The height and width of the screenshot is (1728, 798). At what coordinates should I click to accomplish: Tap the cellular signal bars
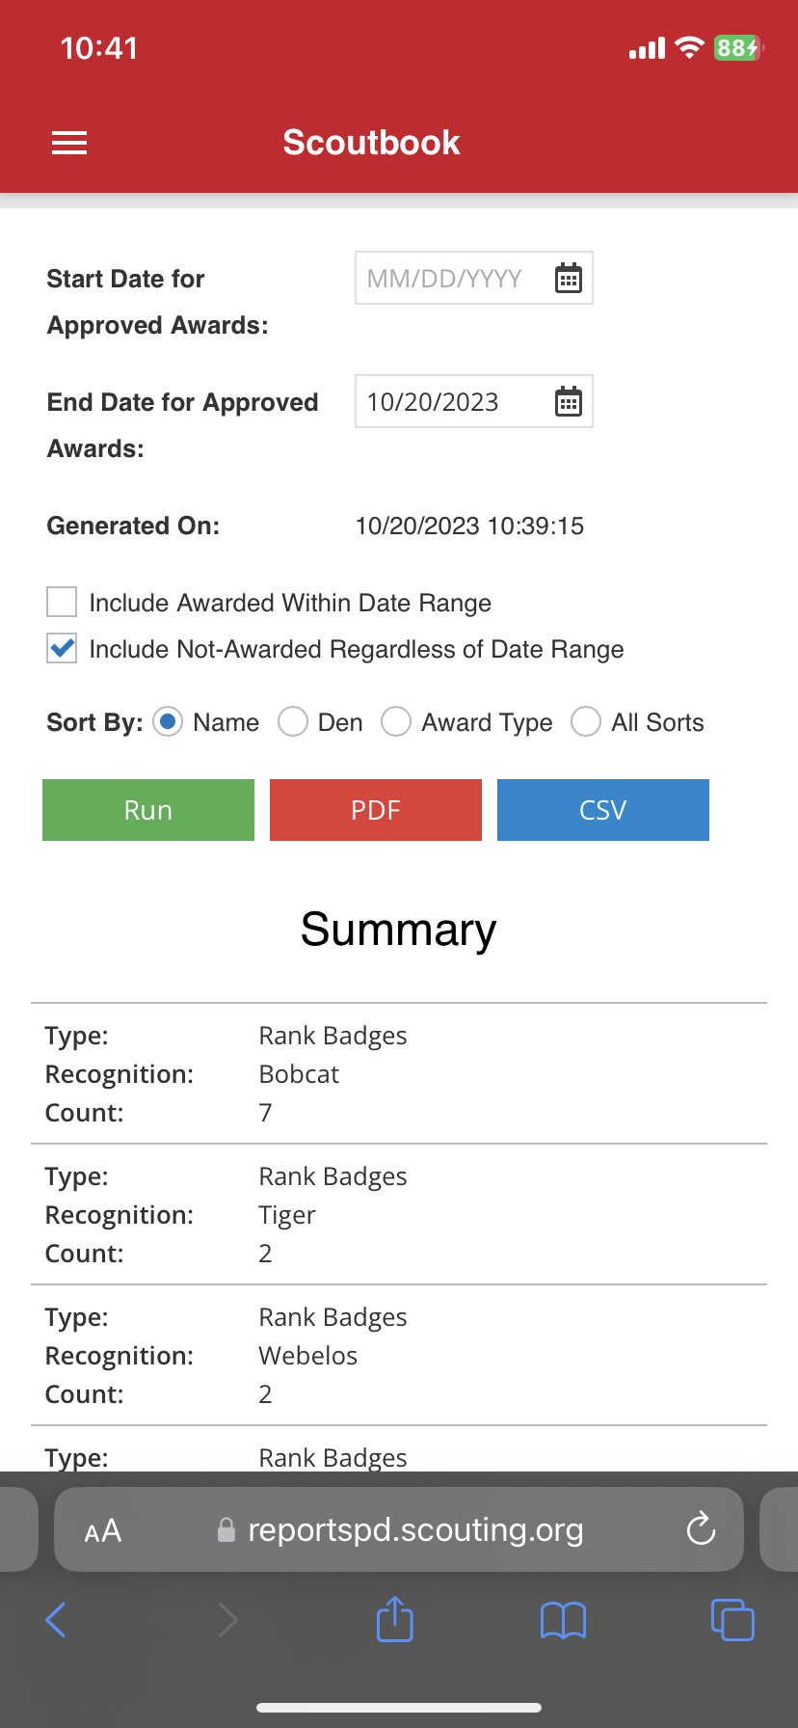click(647, 48)
